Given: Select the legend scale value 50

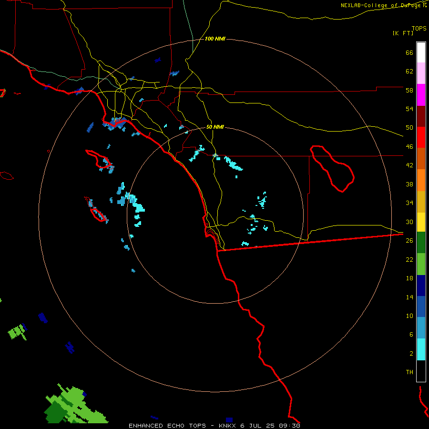Looking at the screenshot, I should click(409, 128).
